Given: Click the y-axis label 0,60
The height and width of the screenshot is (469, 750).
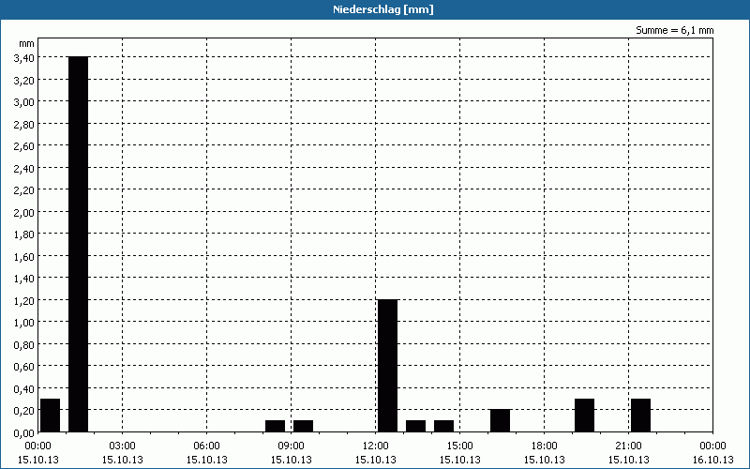Looking at the screenshot, I should (x=24, y=367).
